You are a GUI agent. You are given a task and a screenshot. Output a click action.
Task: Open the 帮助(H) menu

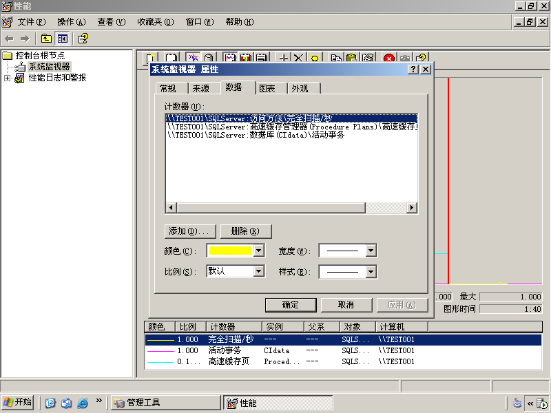coord(240,22)
